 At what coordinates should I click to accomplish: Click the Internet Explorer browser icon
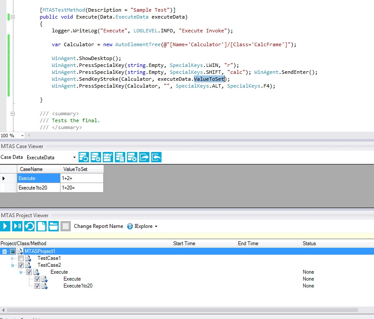pos(130,226)
